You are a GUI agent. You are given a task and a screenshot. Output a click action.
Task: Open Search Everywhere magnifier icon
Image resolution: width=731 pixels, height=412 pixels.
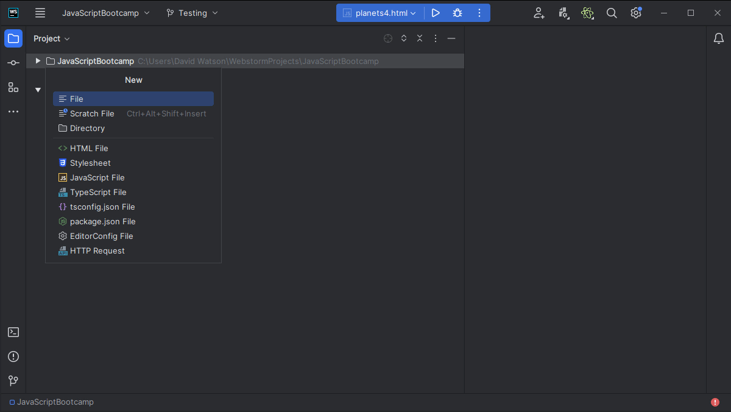click(x=612, y=13)
